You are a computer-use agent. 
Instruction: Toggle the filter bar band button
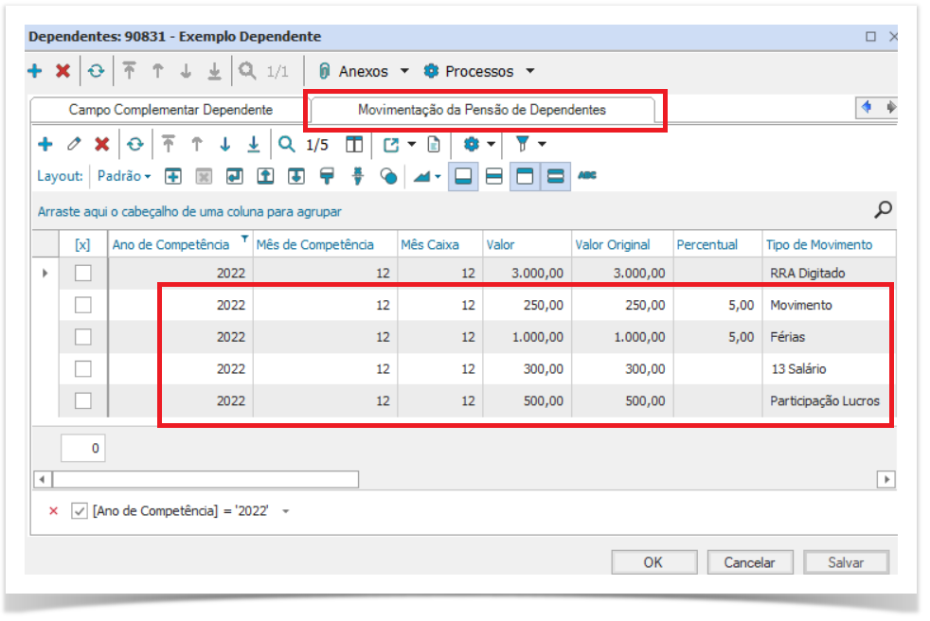pos(556,176)
